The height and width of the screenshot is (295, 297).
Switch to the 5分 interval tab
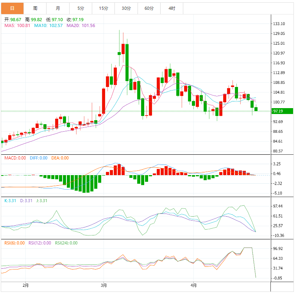click(x=81, y=8)
